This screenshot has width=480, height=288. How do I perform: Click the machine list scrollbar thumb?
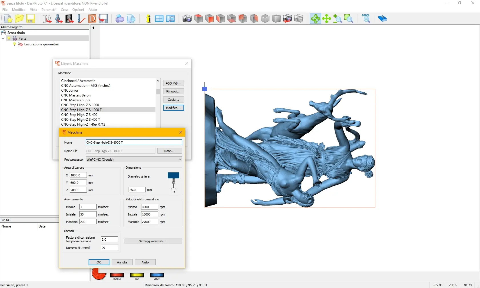click(x=158, y=91)
